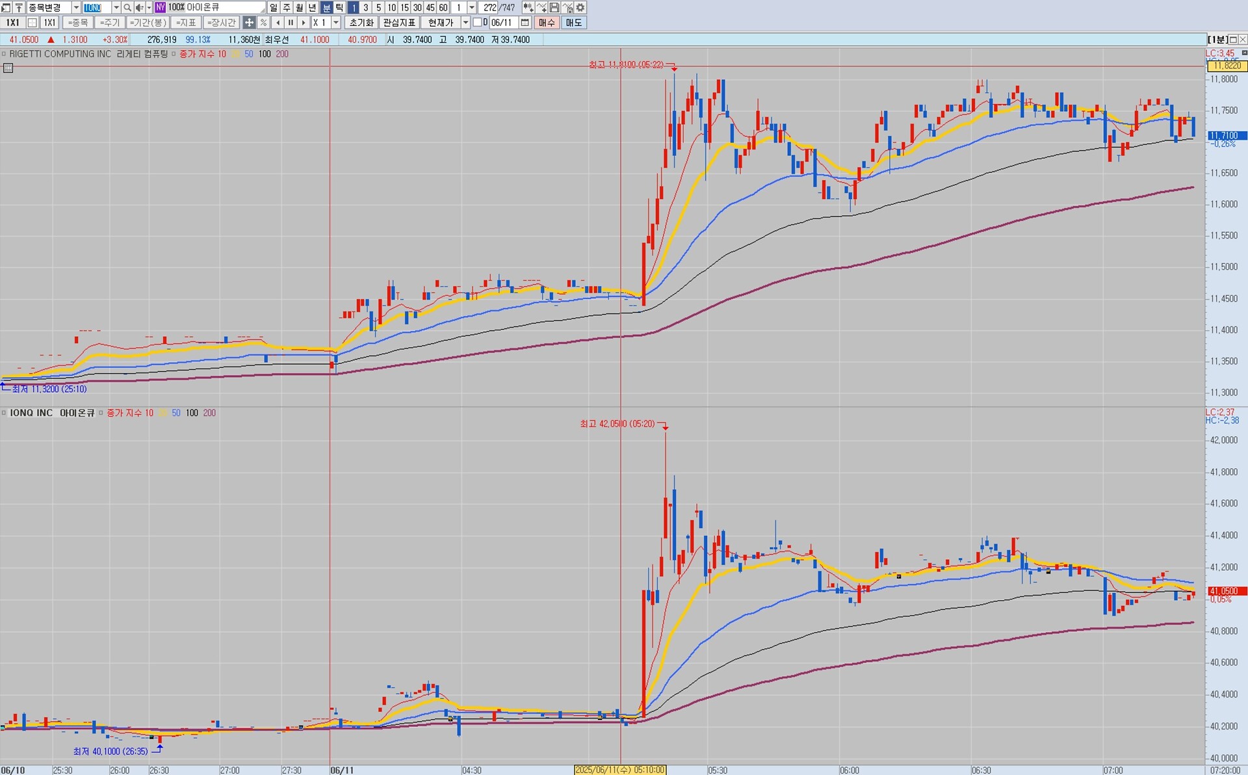Viewport: 1248px width, 775px height.
Task: Click the 초기화 reset button
Action: pos(361,22)
